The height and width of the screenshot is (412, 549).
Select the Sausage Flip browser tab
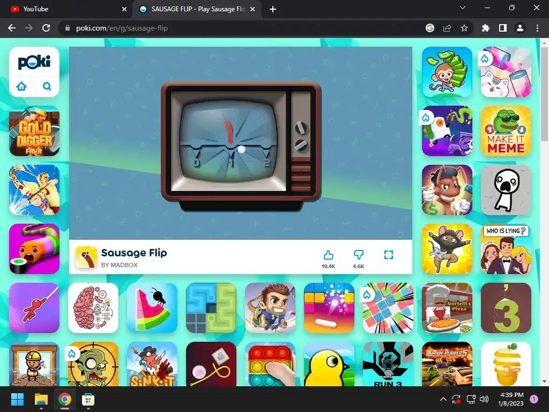[x=196, y=9]
